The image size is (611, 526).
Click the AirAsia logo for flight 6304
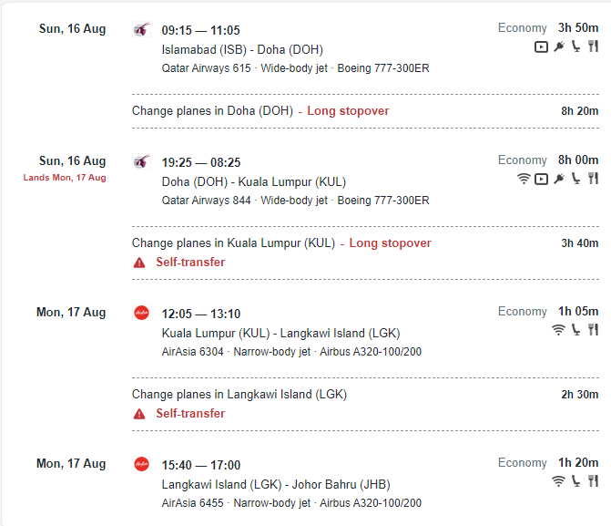pos(141,313)
